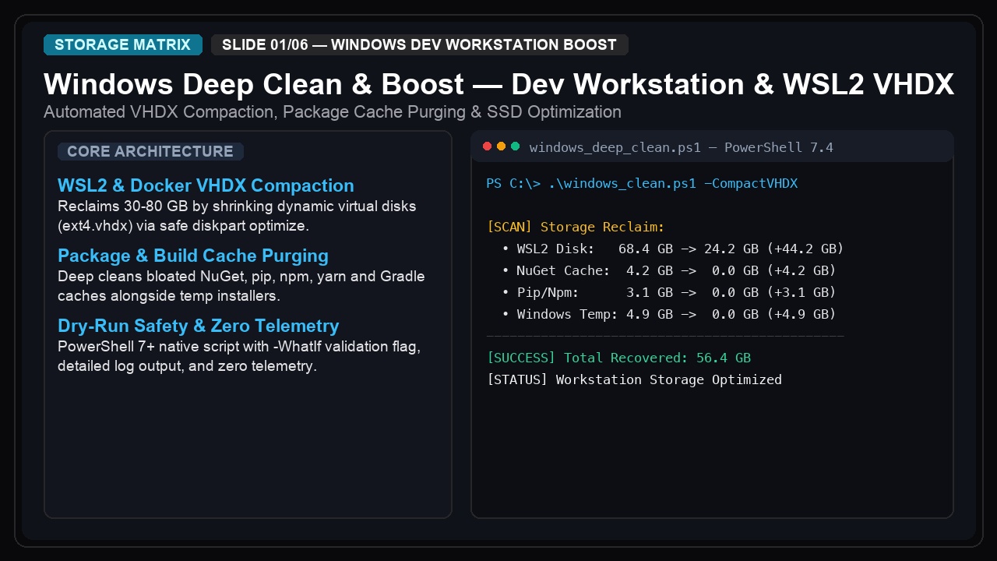Select the WSL2 Disk result row
Viewport: 997px width, 561px height.
point(673,249)
